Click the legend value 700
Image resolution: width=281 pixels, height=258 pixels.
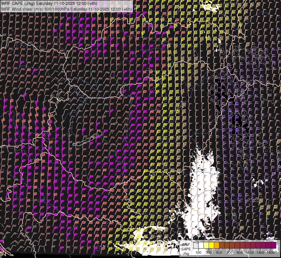pos(229,253)
